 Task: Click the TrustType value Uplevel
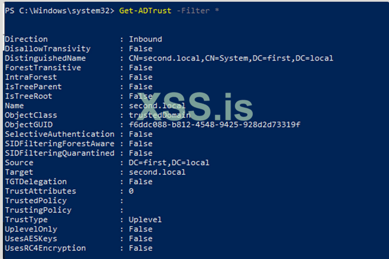coord(145,220)
